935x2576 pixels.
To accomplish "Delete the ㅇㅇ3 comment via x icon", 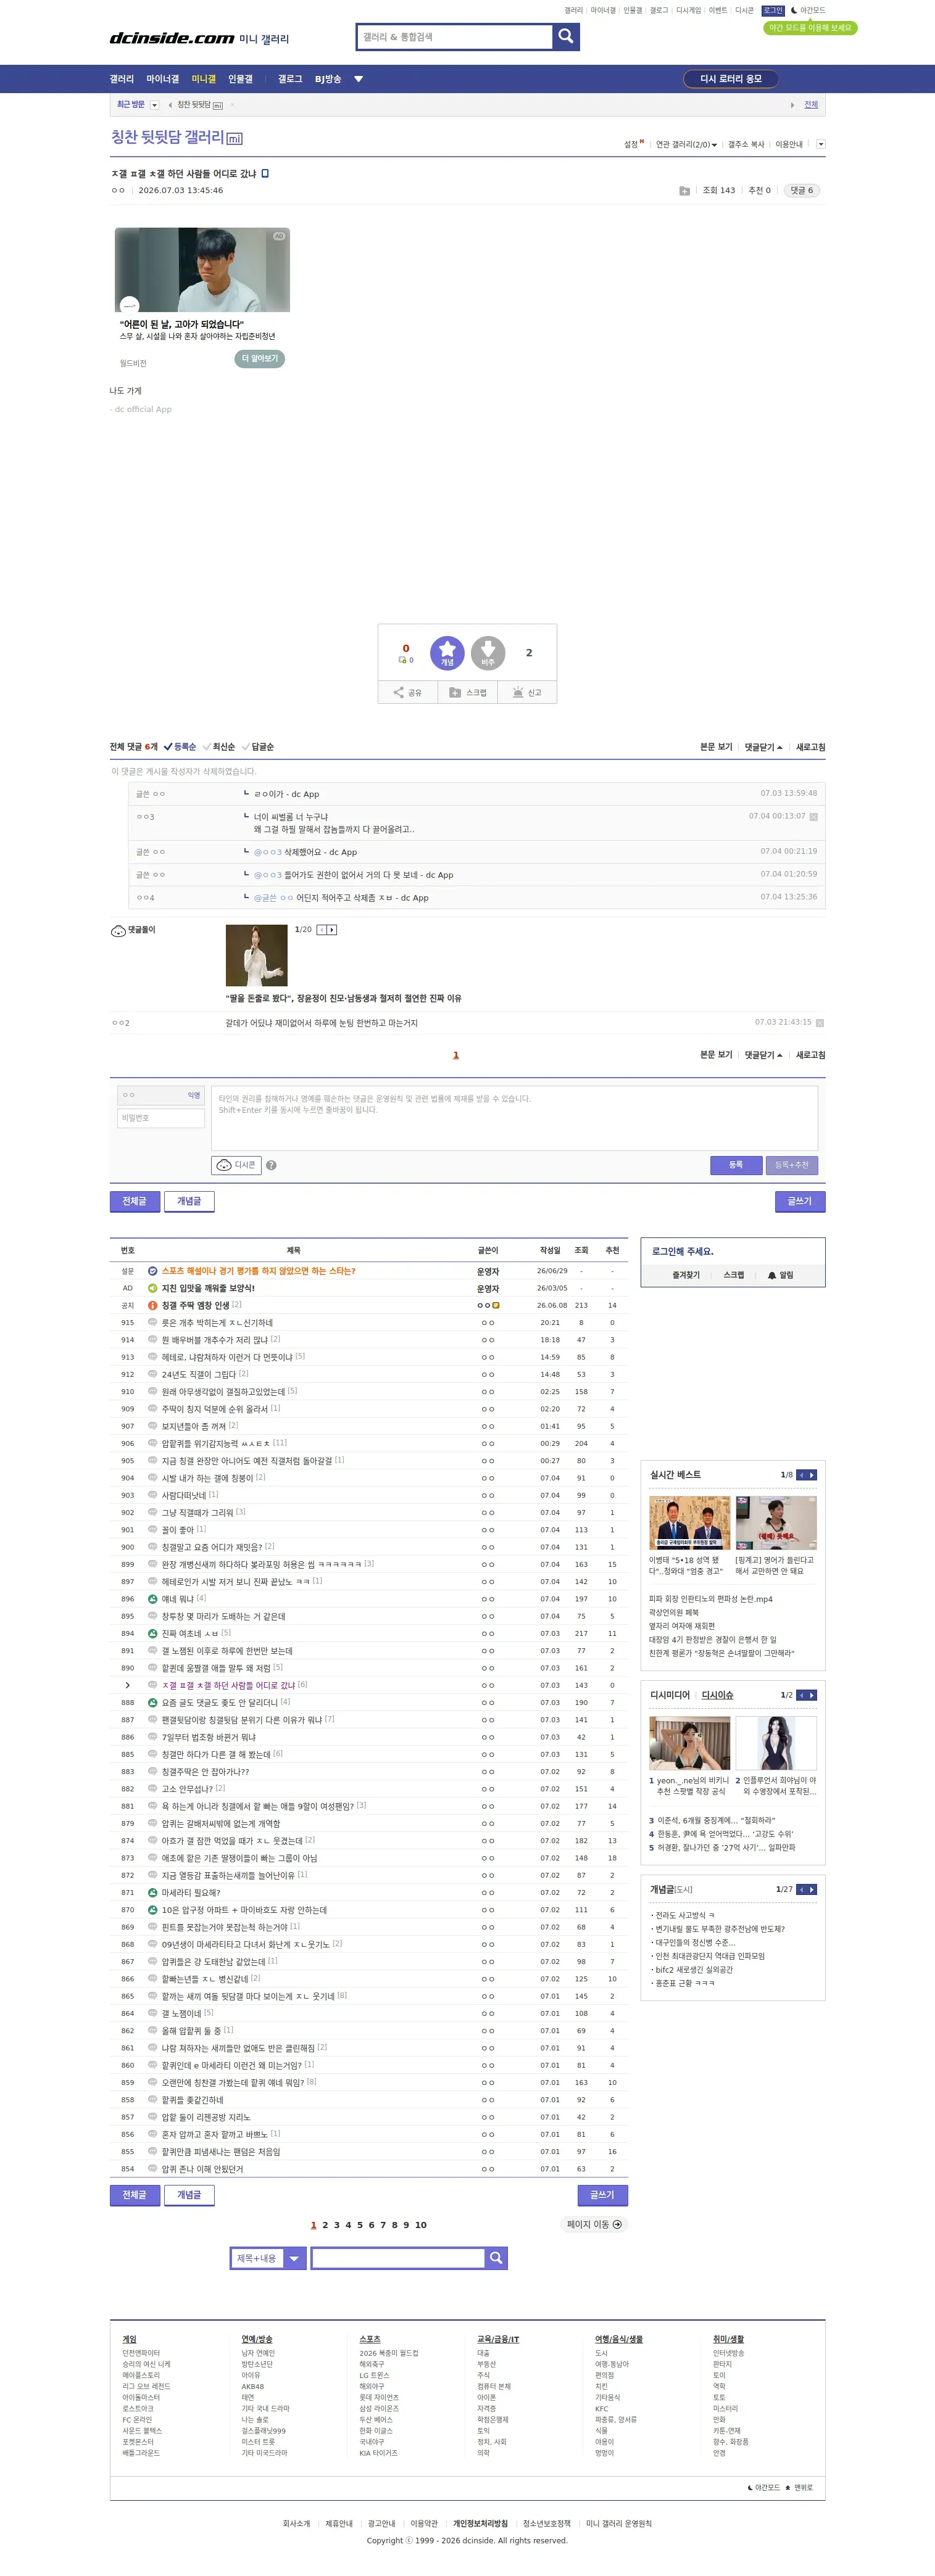I will [813, 817].
